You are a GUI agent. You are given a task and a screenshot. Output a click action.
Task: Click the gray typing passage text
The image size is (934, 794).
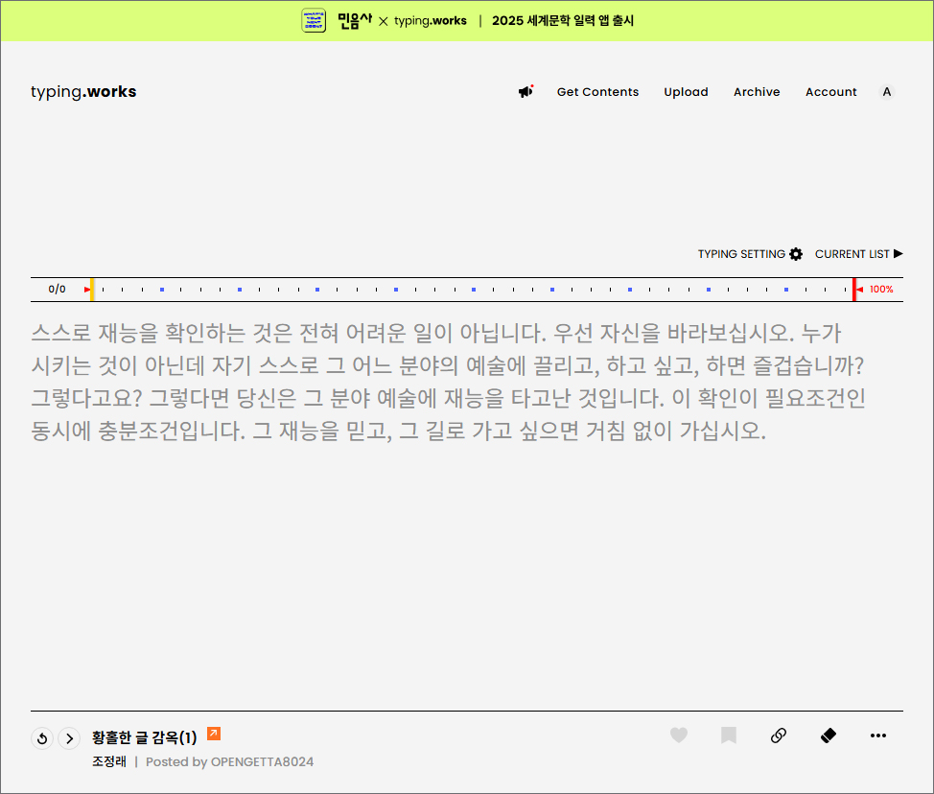tap(448, 382)
